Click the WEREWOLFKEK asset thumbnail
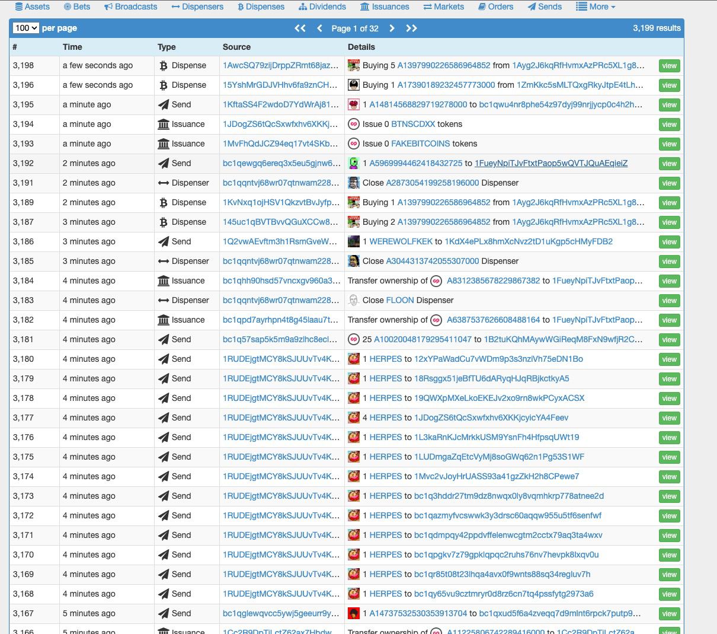The width and height of the screenshot is (717, 634). pos(354,242)
